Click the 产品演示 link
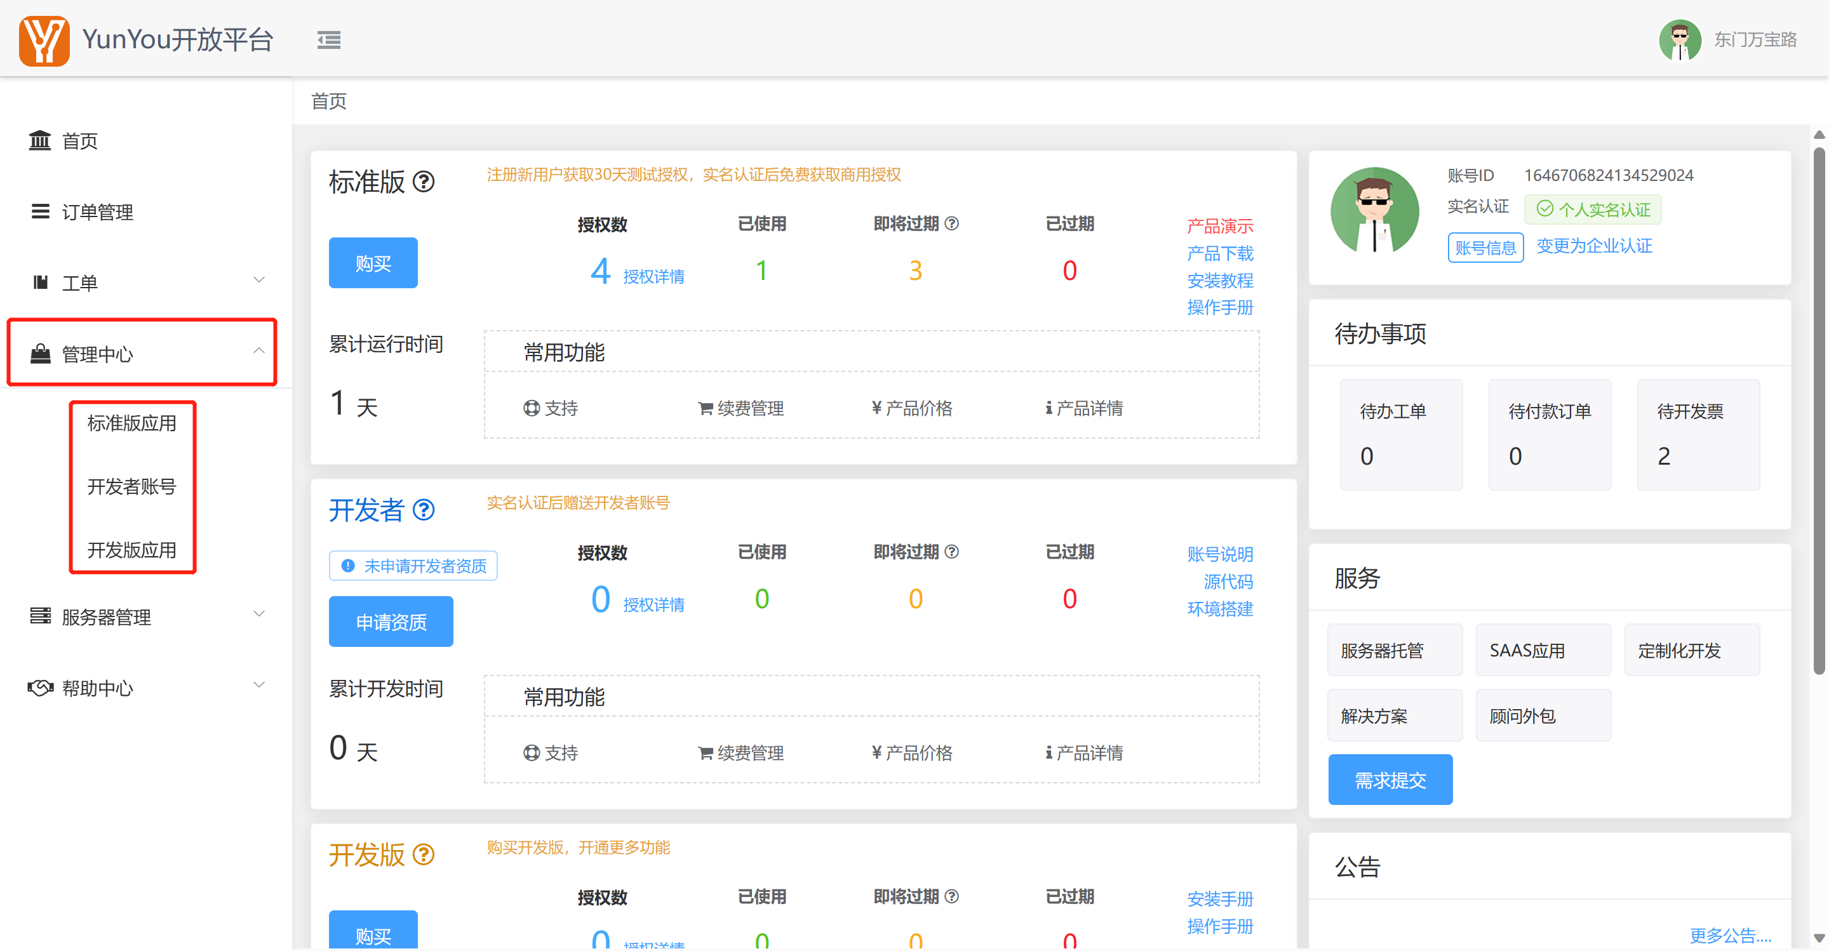The height and width of the screenshot is (951, 1829). pyautogui.click(x=1220, y=227)
